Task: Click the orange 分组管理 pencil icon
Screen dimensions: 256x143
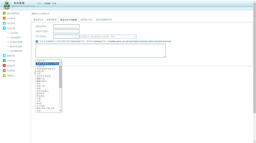Action: pos(4,18)
